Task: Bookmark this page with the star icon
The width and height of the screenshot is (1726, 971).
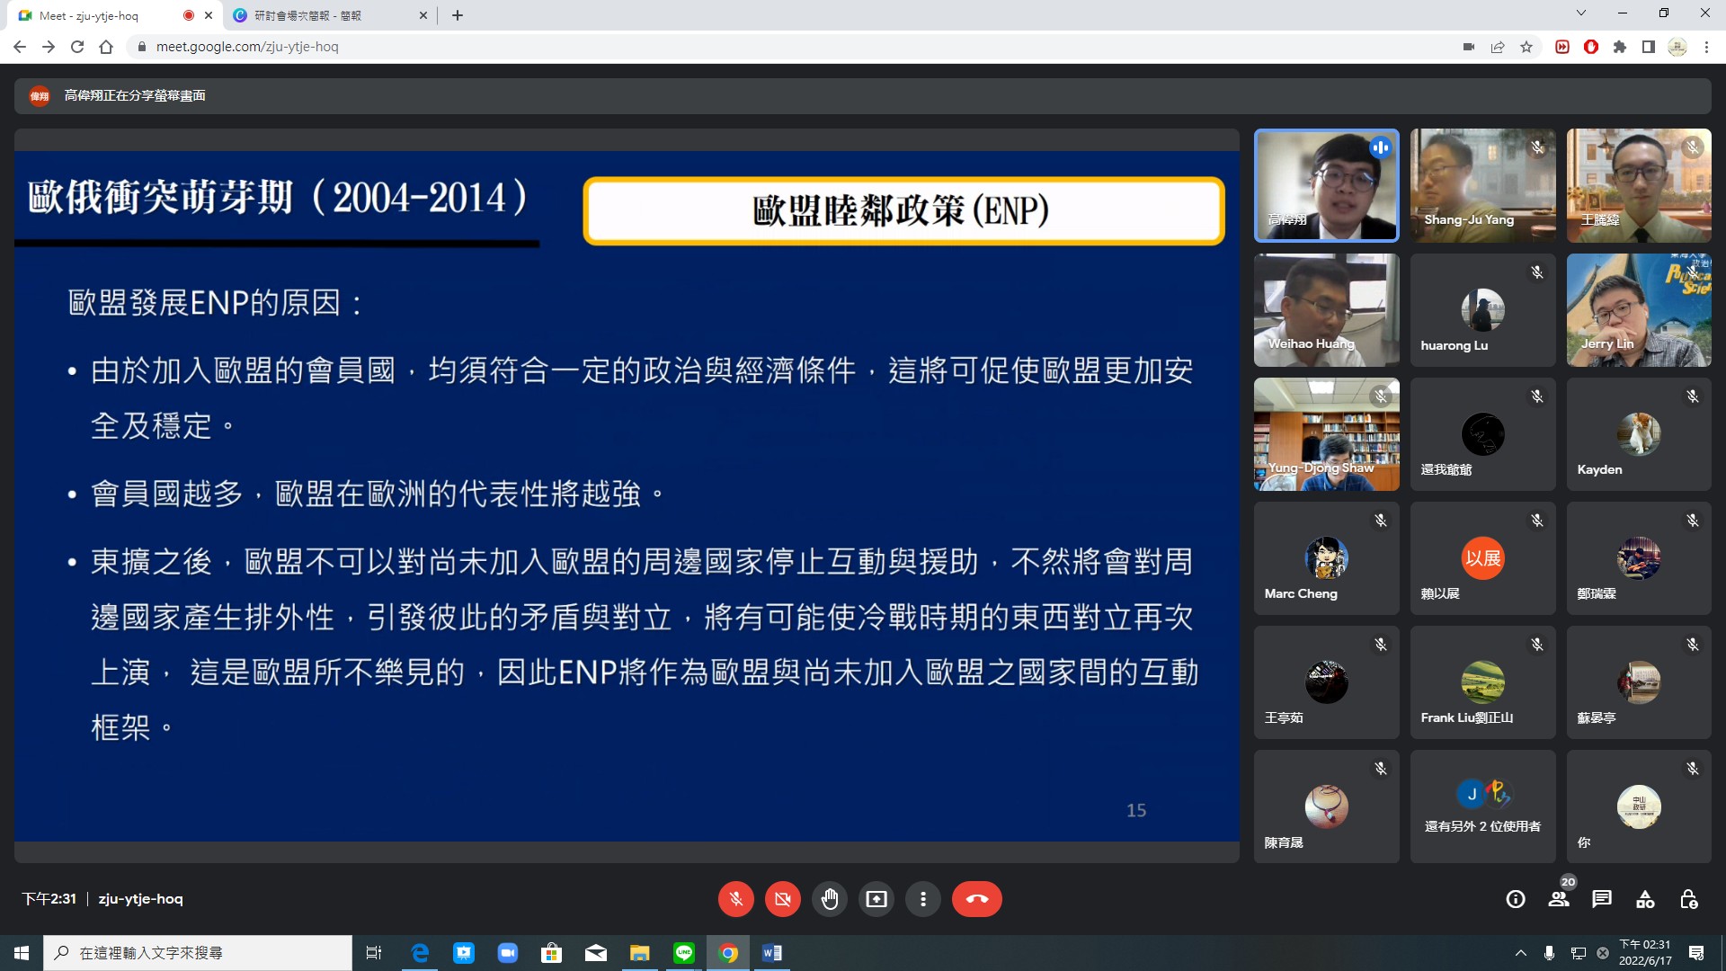Action: [1526, 47]
